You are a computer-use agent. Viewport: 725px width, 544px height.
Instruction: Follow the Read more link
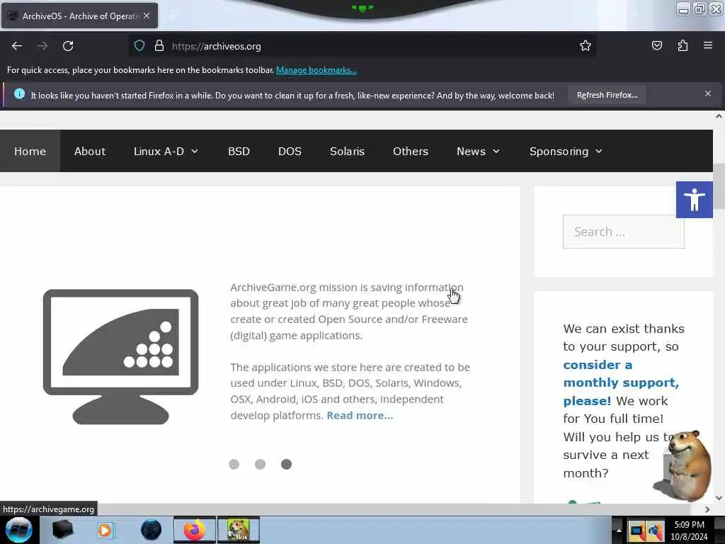360,415
